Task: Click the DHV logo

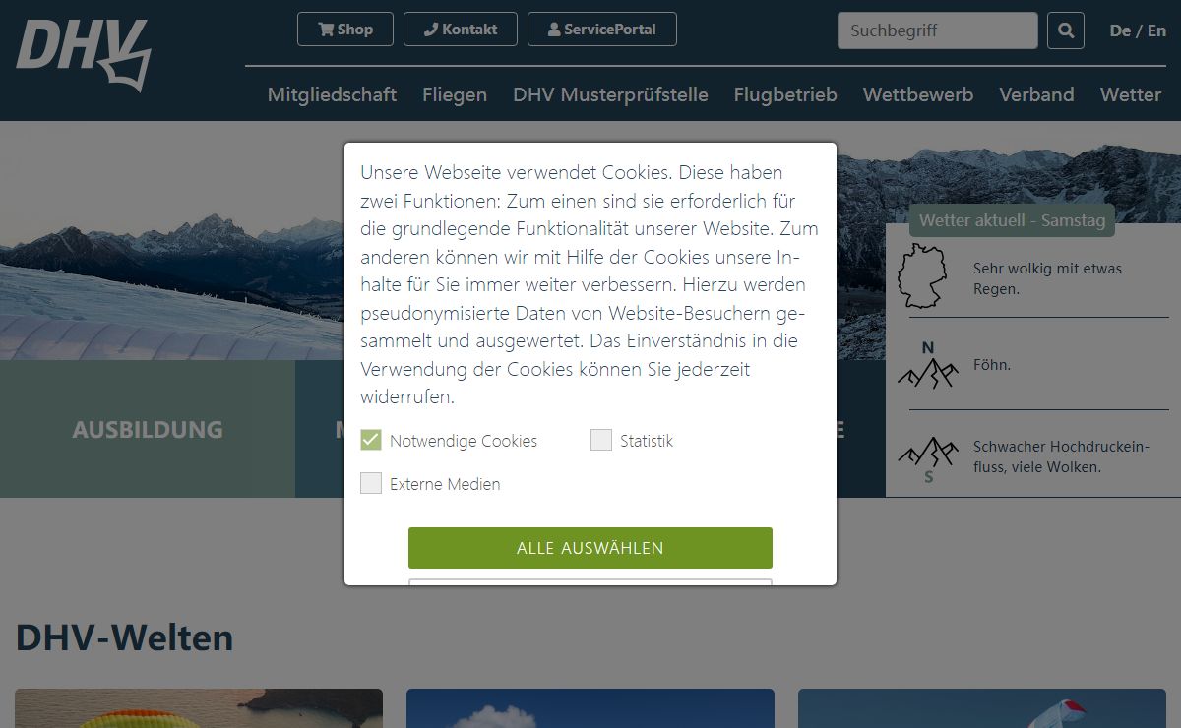Action: (x=84, y=54)
